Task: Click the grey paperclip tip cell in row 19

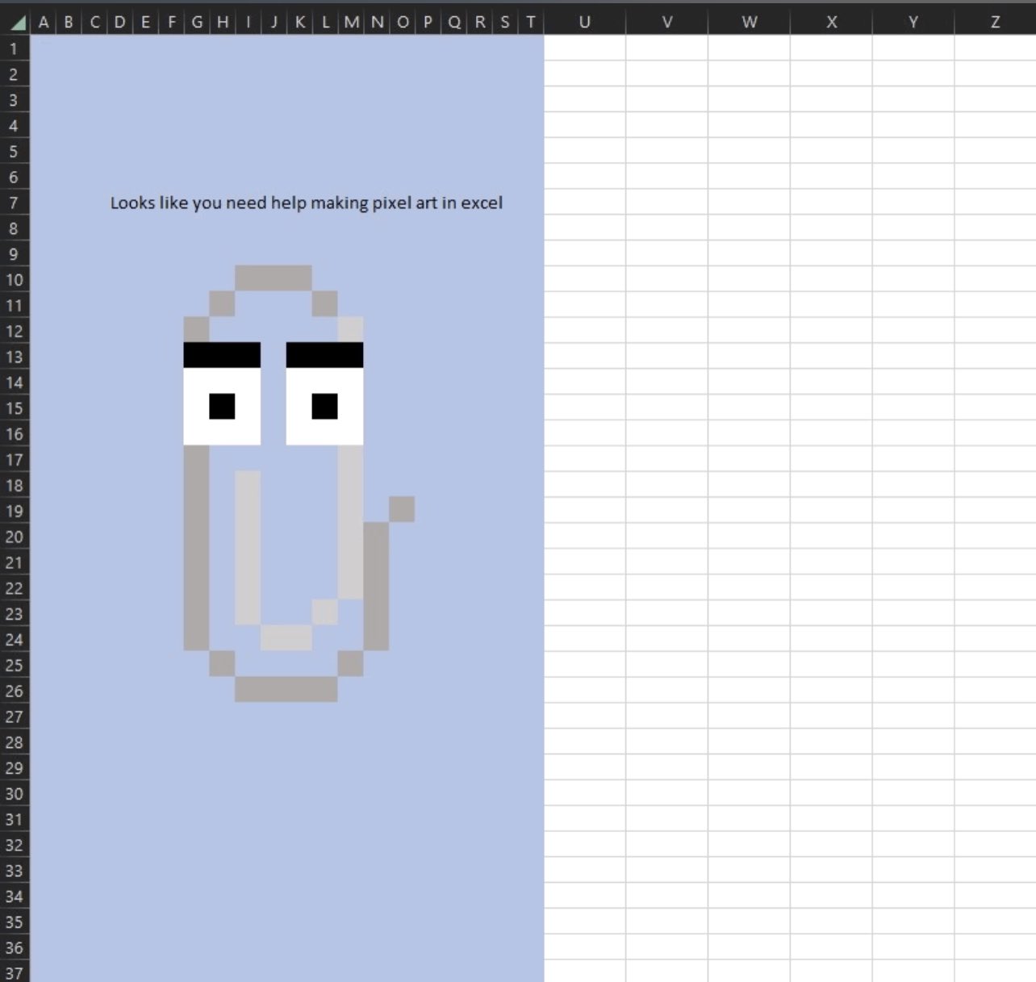Action: tap(402, 509)
